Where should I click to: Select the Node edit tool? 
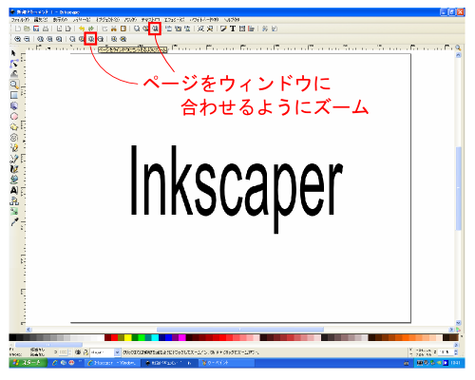(x=13, y=64)
